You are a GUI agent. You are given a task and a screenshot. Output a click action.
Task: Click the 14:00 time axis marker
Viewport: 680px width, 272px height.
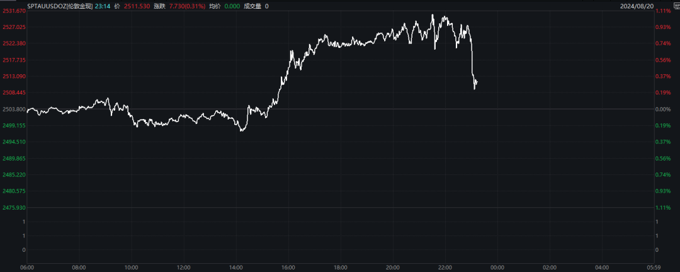coord(235,267)
